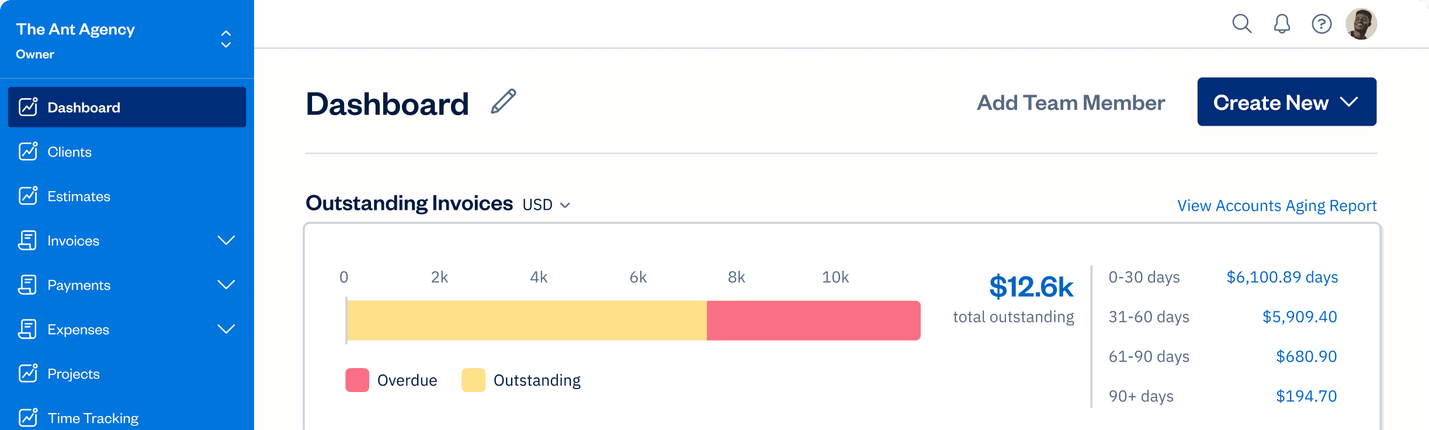This screenshot has height=430, width=1429.
Task: Open the USD currency dropdown
Action: (x=546, y=205)
